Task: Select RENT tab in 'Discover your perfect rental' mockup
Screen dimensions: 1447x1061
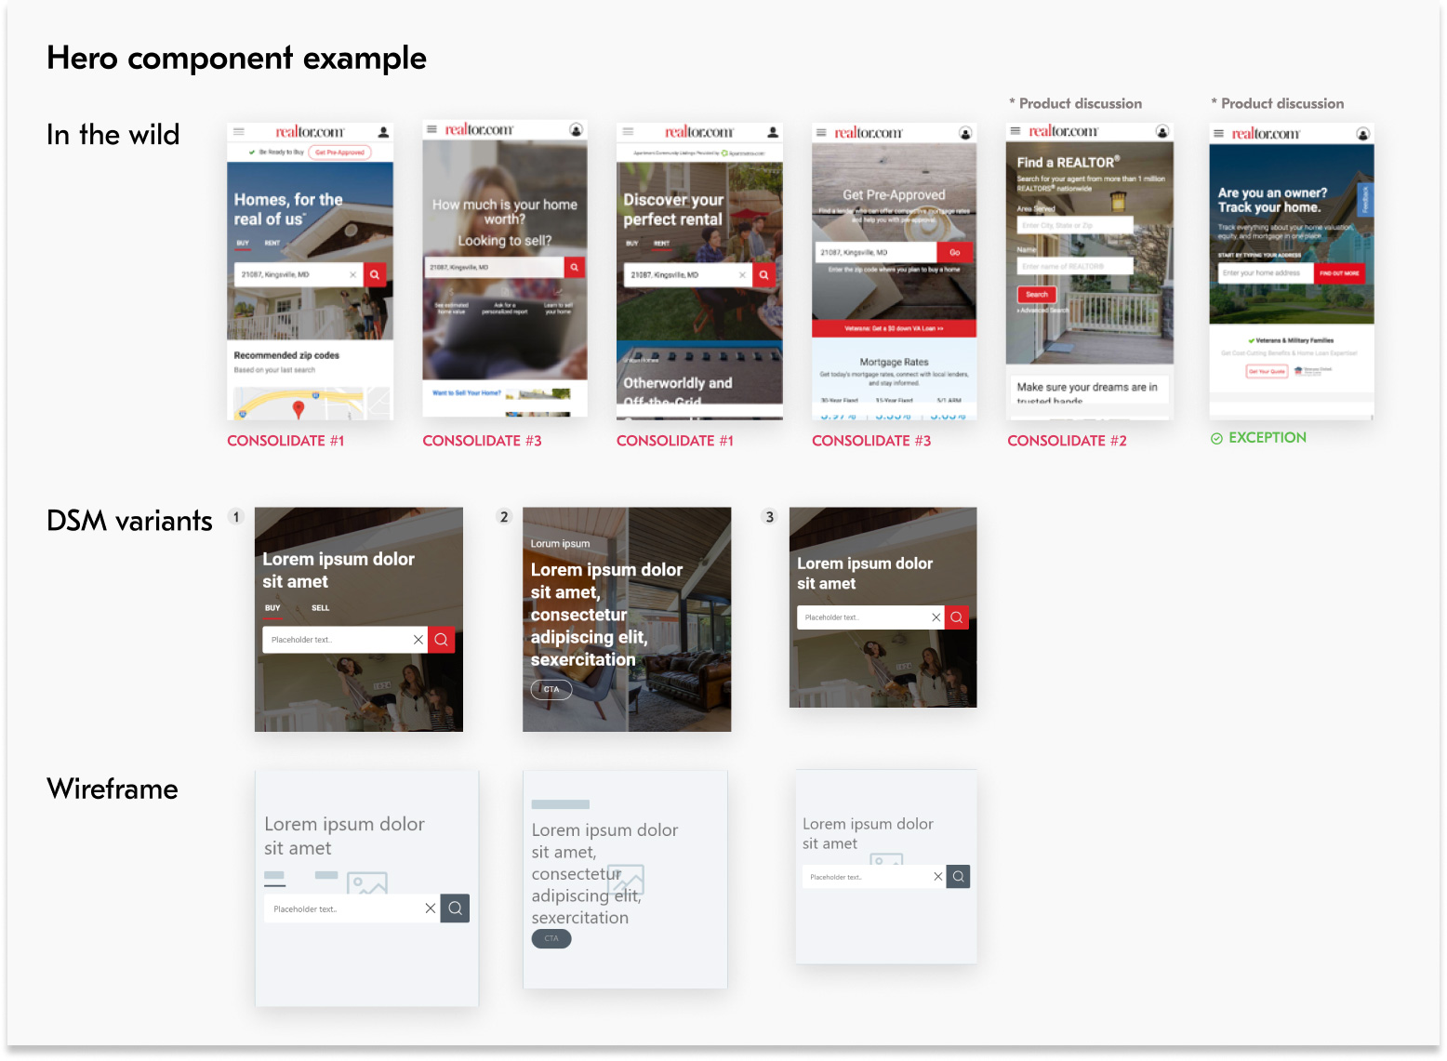Action: click(661, 244)
